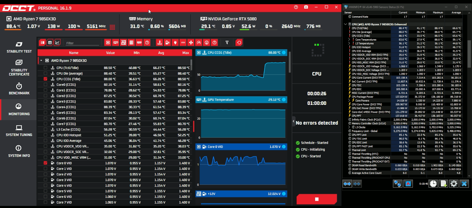Open the System Tuning section
The height and width of the screenshot is (208, 472).
pyautogui.click(x=19, y=131)
